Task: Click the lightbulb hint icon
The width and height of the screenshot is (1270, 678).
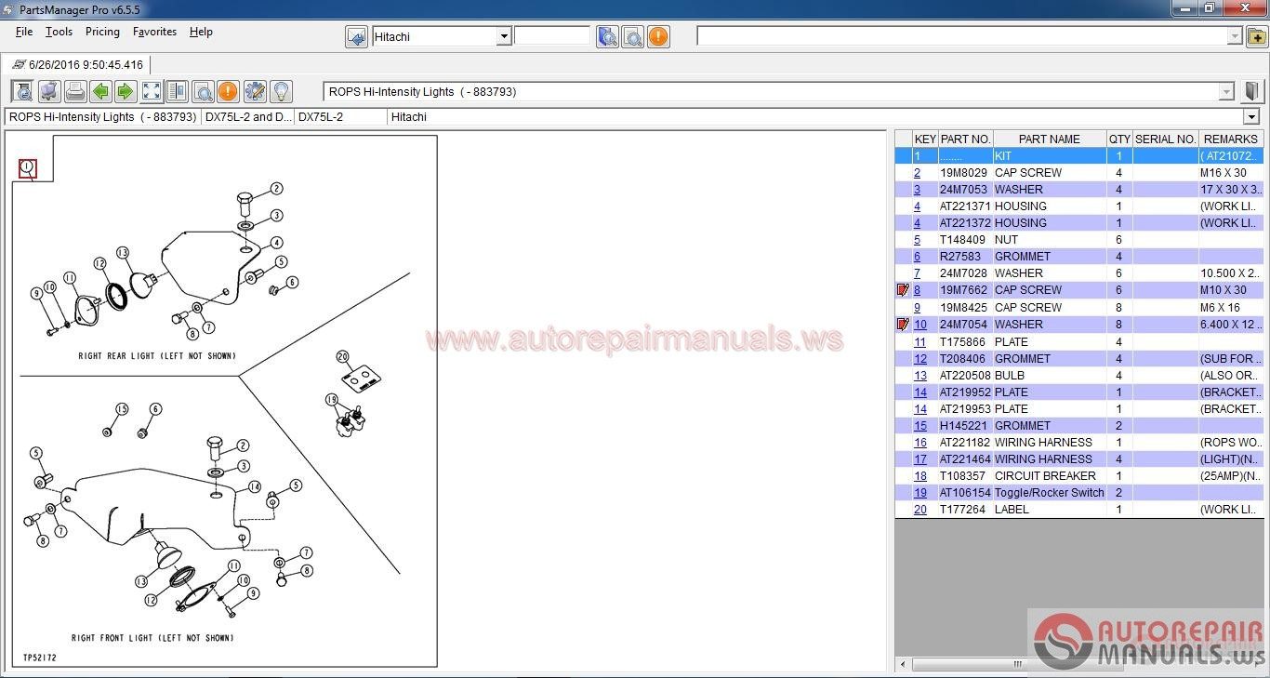Action: coord(280,91)
